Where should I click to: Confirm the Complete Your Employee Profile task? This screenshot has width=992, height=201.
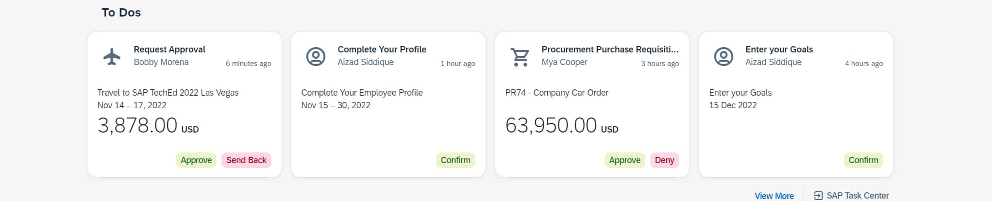455,160
